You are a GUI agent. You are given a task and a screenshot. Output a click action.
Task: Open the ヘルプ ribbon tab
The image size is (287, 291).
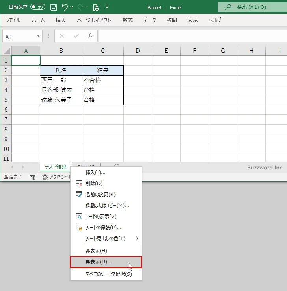pyautogui.click(x=214, y=20)
